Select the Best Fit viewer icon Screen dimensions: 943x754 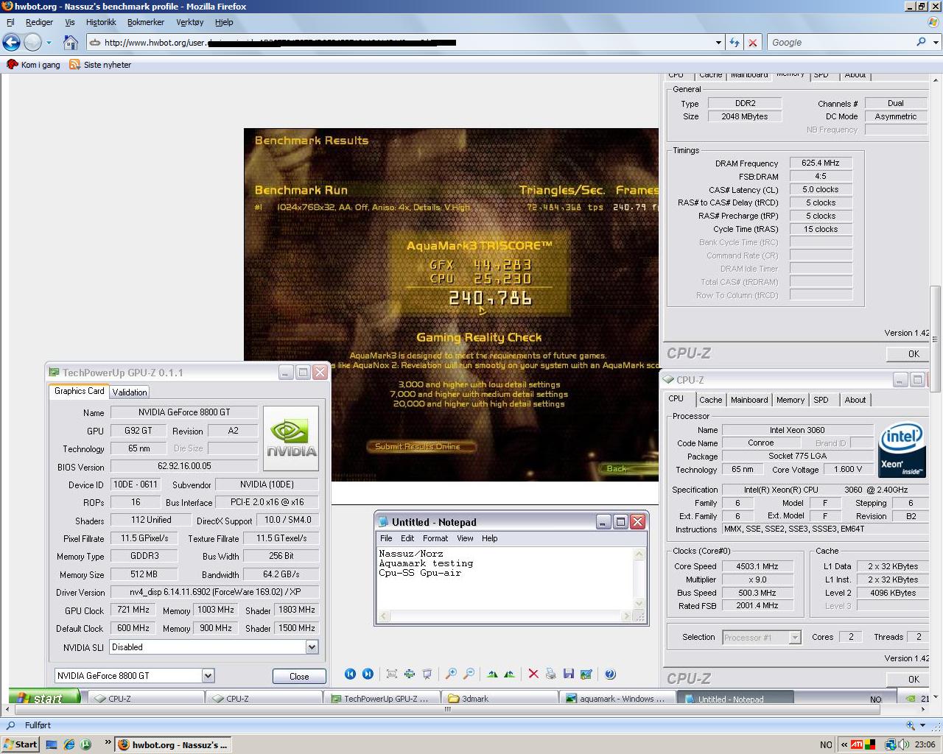pyautogui.click(x=392, y=674)
